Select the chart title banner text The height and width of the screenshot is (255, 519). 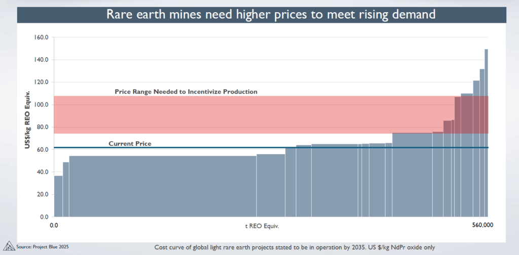(270, 14)
